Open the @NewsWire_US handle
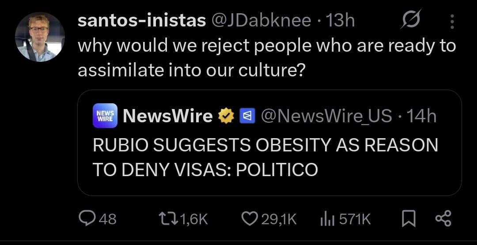 tap(326, 116)
